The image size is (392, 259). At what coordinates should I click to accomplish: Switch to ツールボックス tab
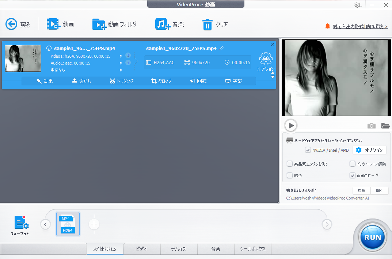tap(252, 249)
